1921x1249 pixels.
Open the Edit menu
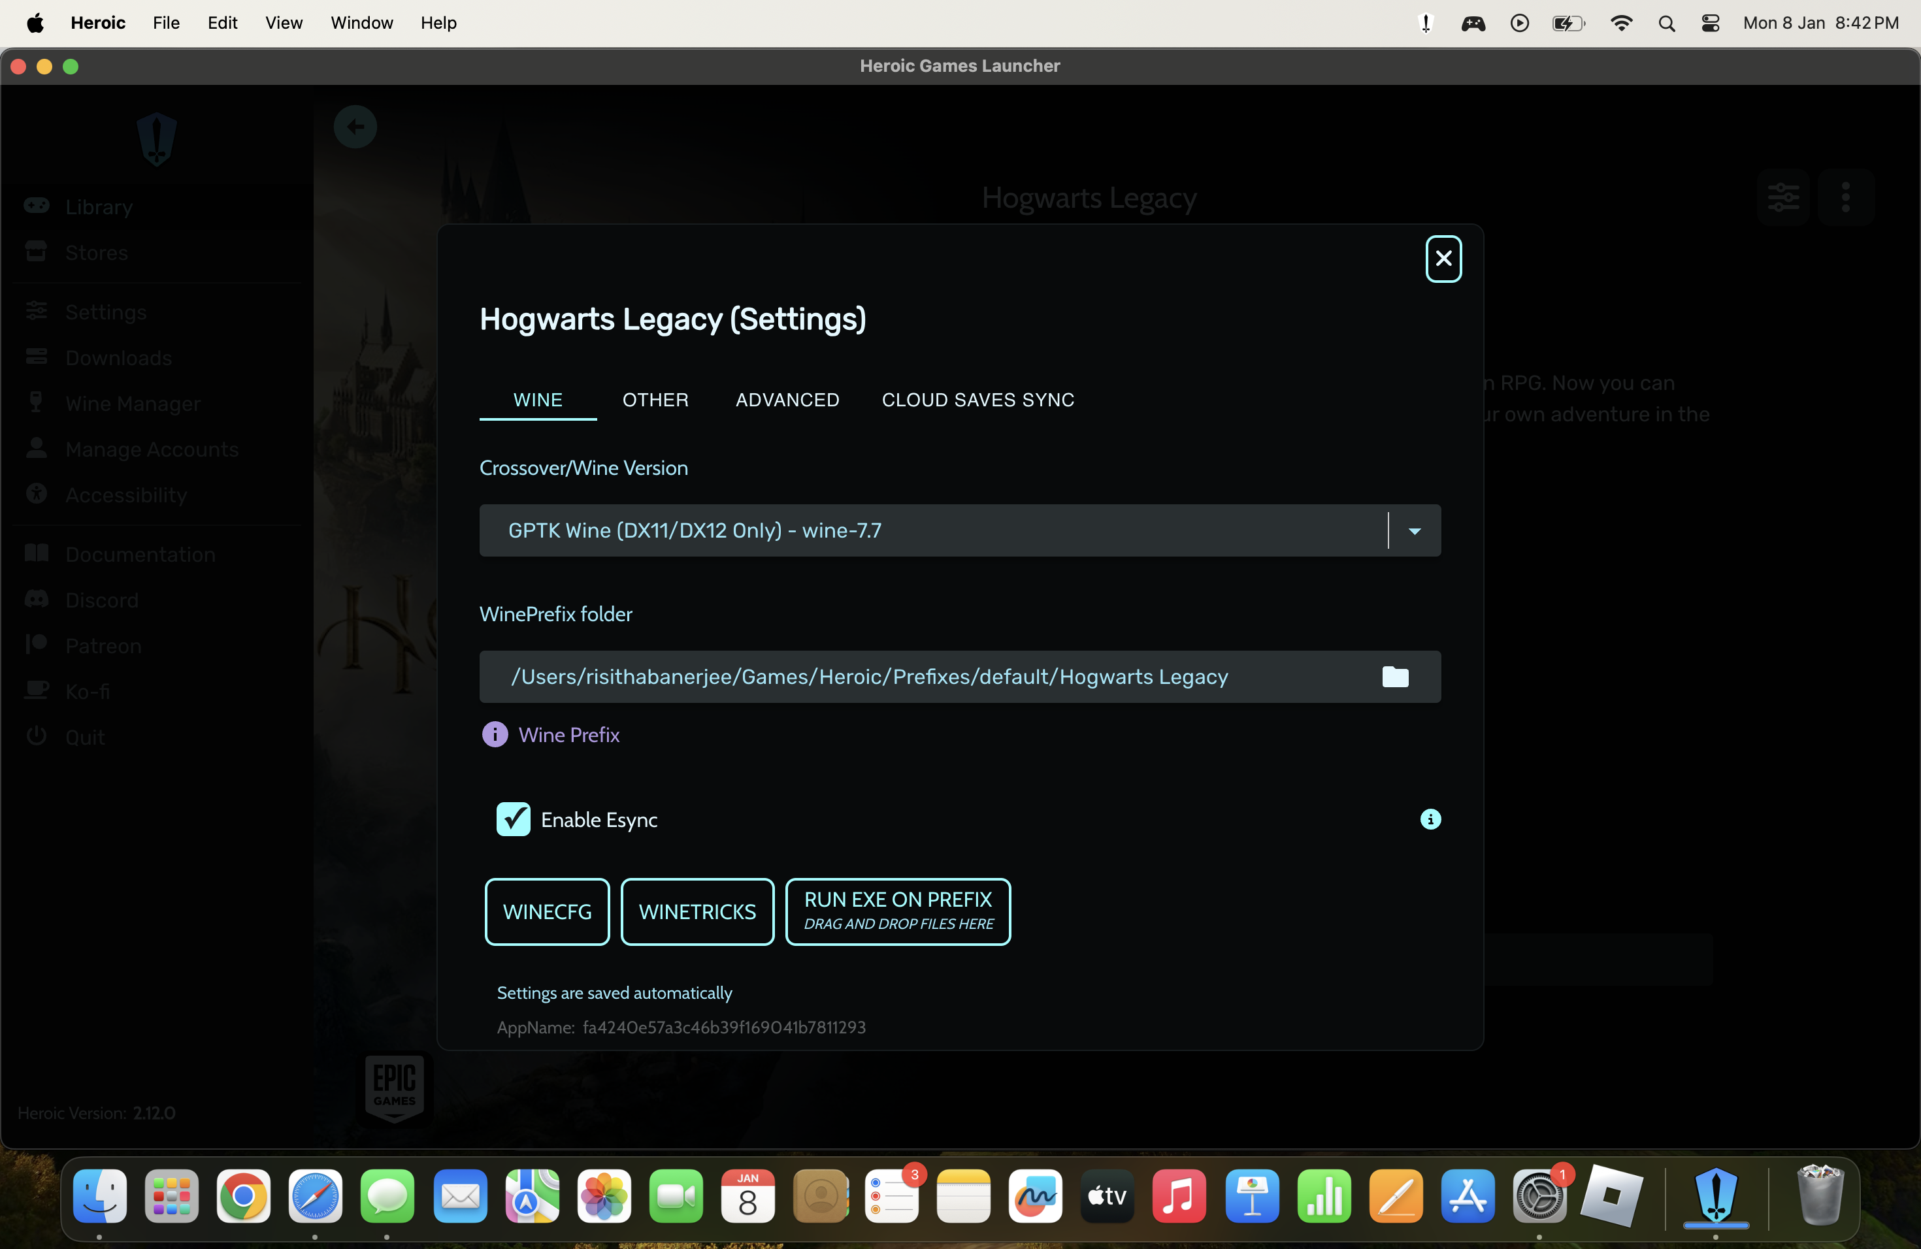pos(222,23)
